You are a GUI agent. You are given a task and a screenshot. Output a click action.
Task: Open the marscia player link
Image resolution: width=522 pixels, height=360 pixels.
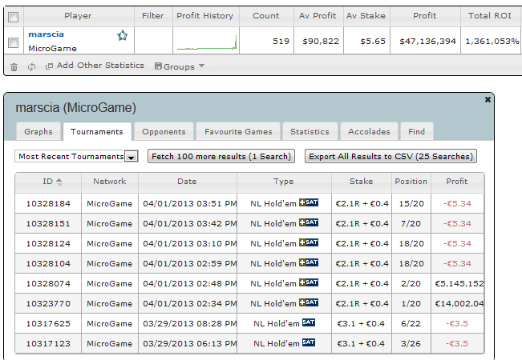click(46, 34)
